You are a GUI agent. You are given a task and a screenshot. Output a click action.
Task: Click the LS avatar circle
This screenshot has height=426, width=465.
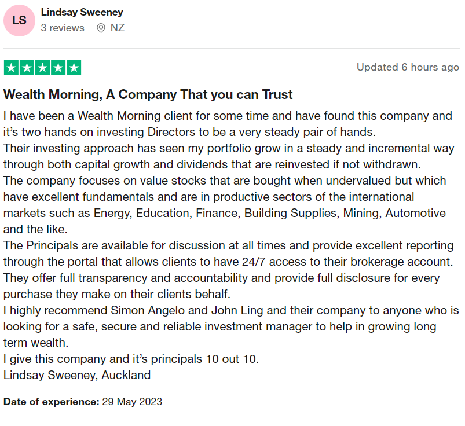coord(19,20)
